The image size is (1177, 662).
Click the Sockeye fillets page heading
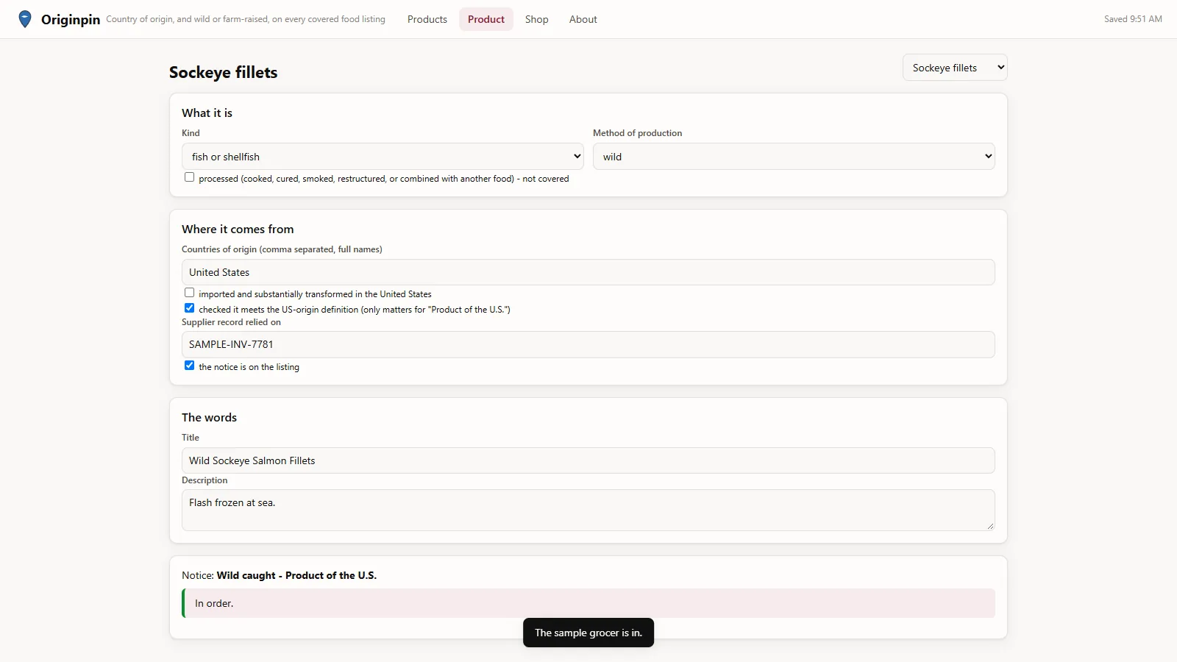click(224, 72)
